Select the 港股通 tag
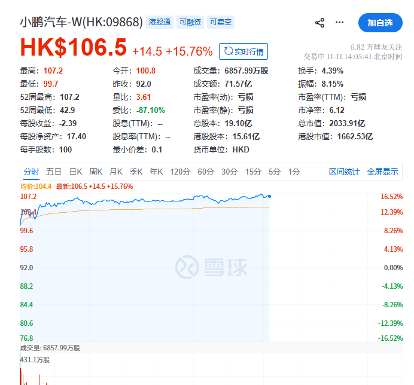Image resolution: width=414 pixels, height=385 pixels. (x=160, y=22)
